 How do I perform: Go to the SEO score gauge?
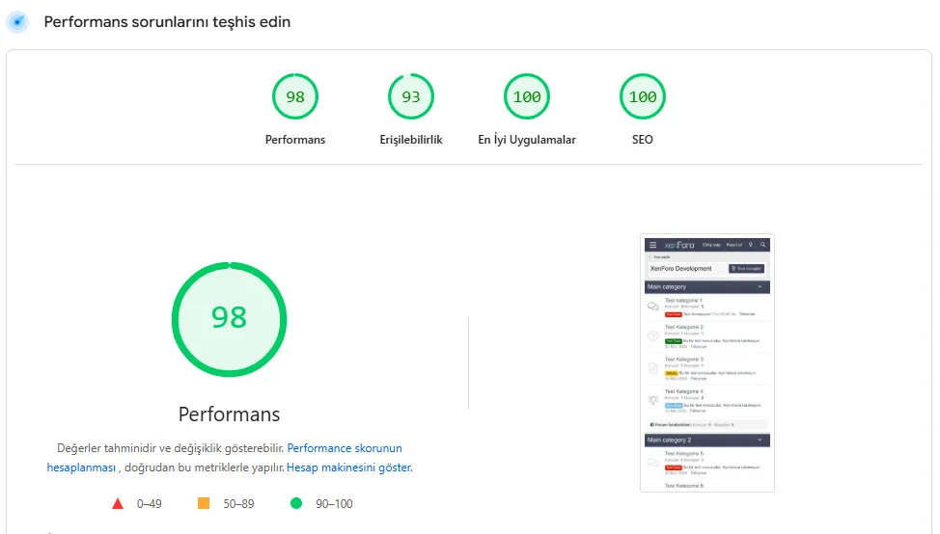[x=643, y=96]
